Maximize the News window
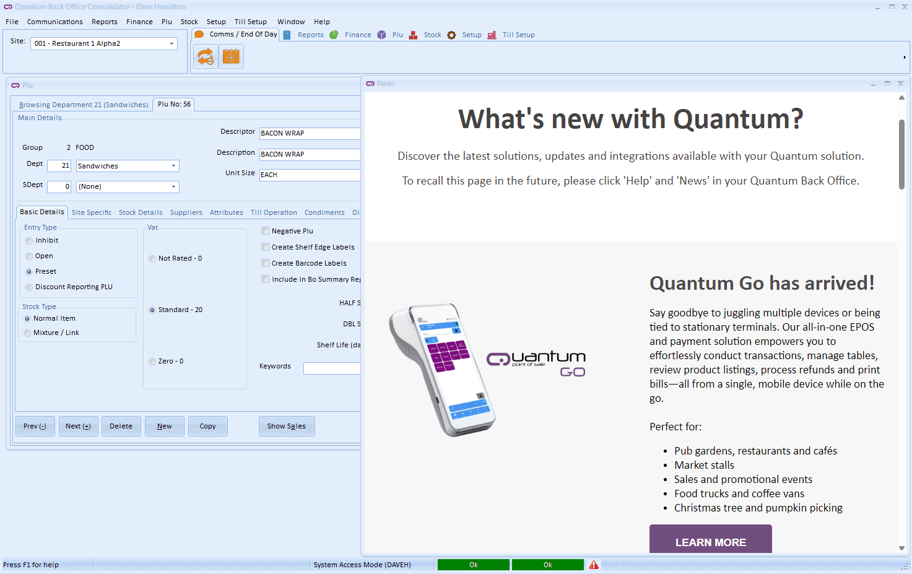Image resolution: width=912 pixels, height=574 pixels. (887, 84)
